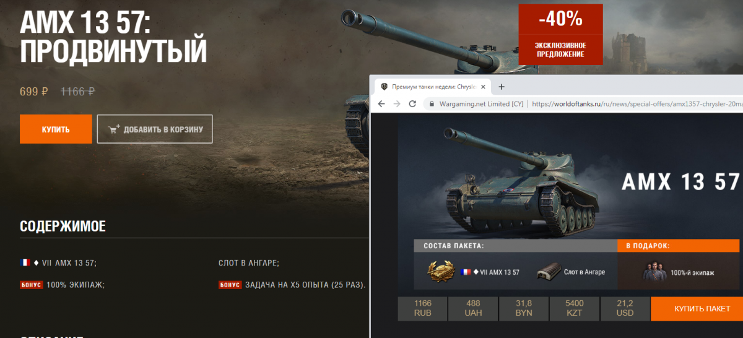Select the 488 UAH price option
The width and height of the screenshot is (743, 338).
[x=473, y=308]
